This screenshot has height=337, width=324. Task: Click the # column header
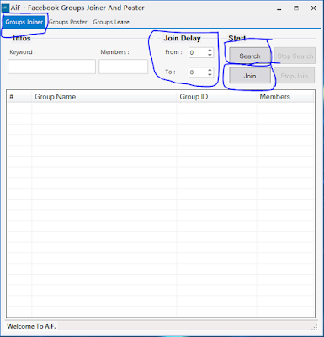pos(19,97)
